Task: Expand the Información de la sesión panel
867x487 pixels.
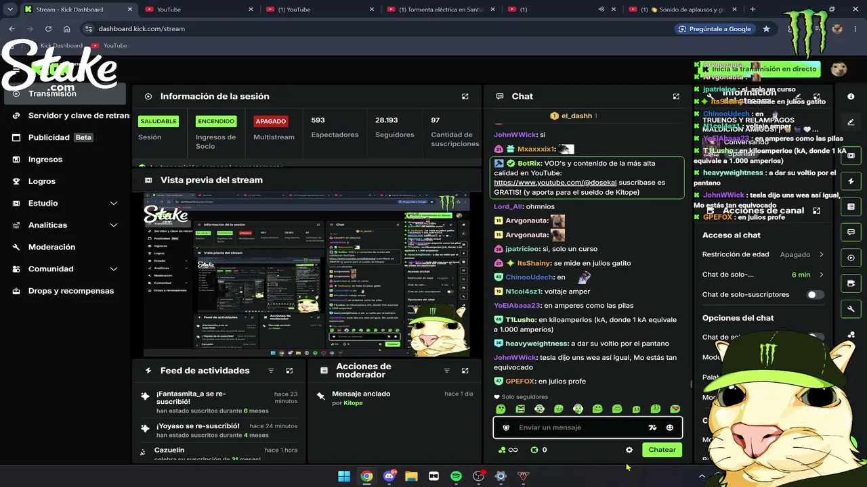Action: point(465,97)
